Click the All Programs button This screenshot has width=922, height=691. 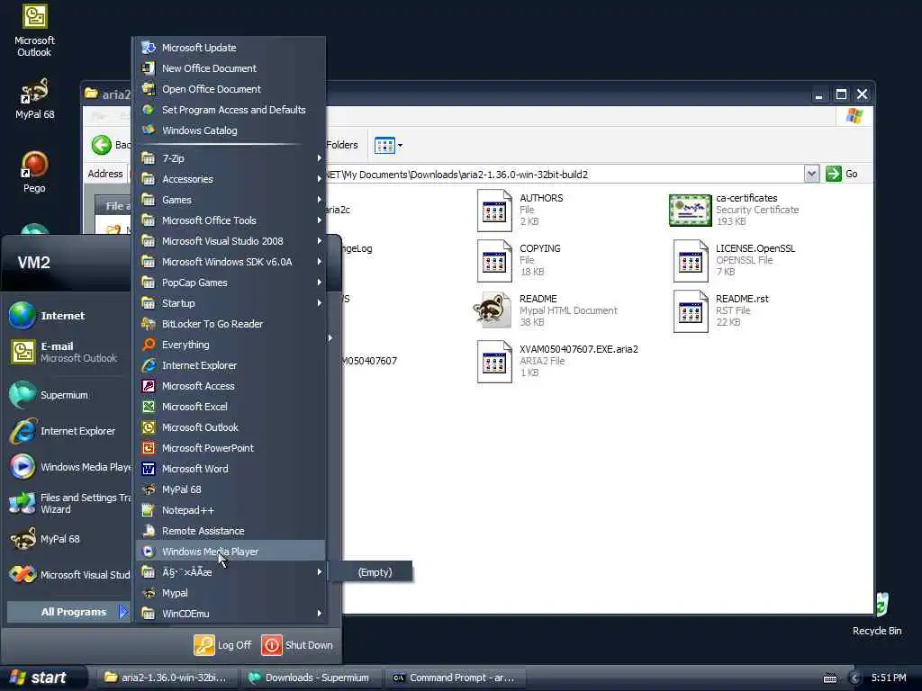point(68,612)
